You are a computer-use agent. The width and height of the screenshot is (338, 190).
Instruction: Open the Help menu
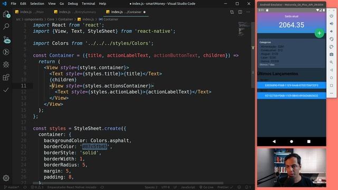[x=102, y=4]
